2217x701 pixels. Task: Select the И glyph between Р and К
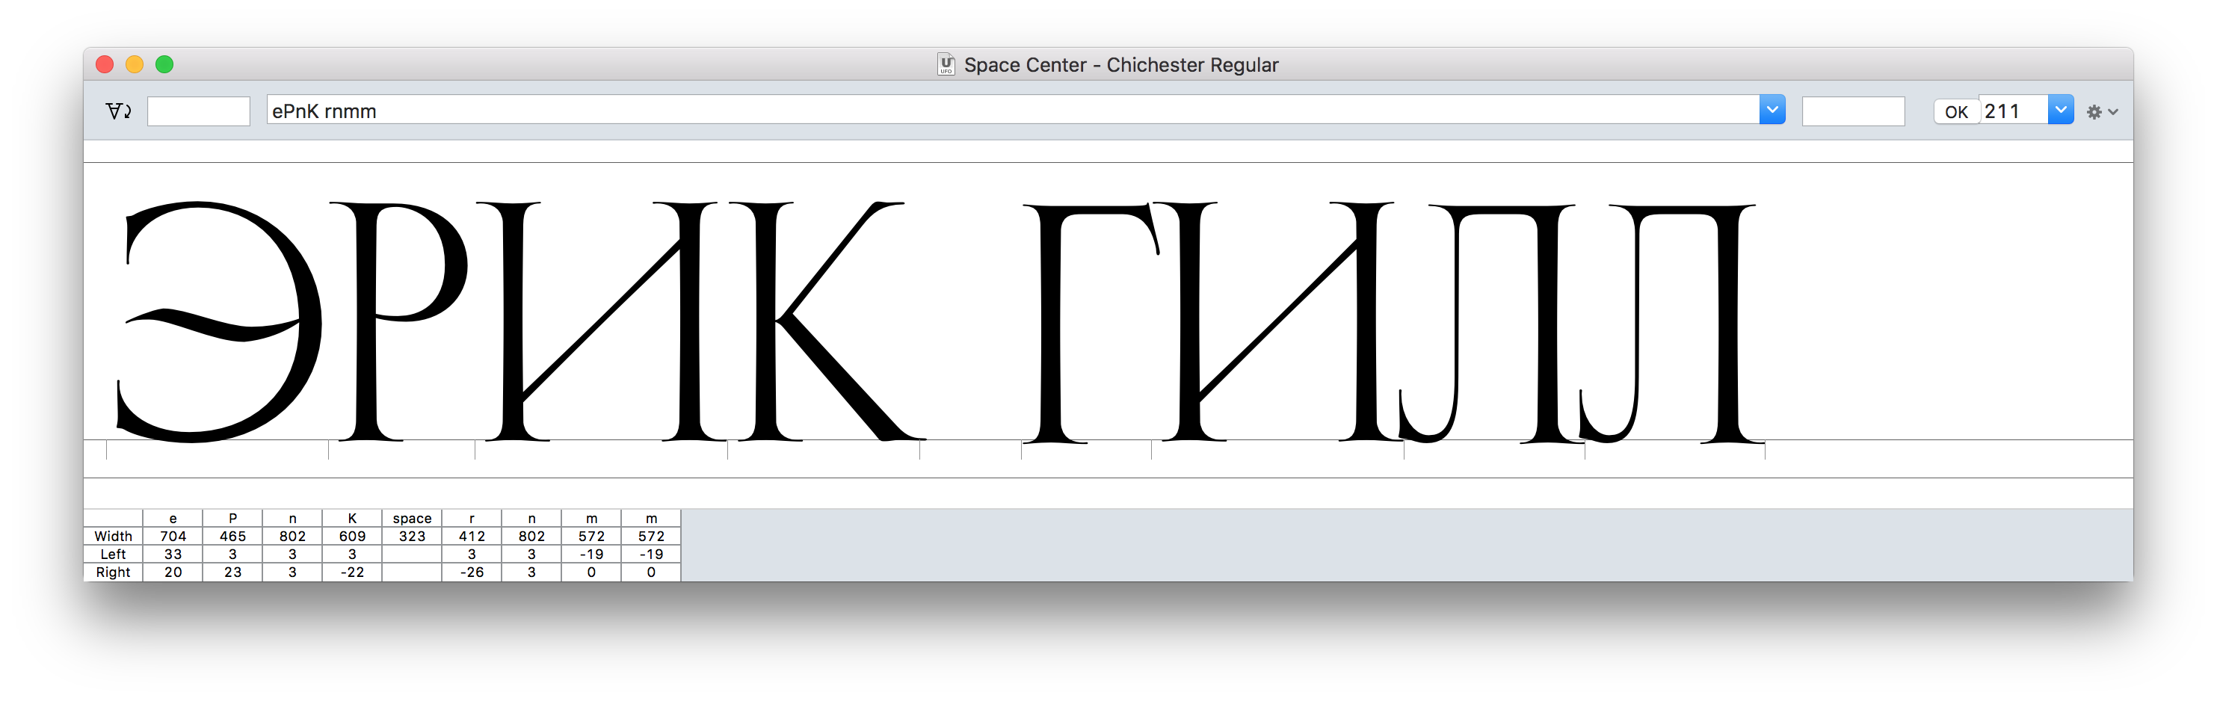click(x=600, y=321)
